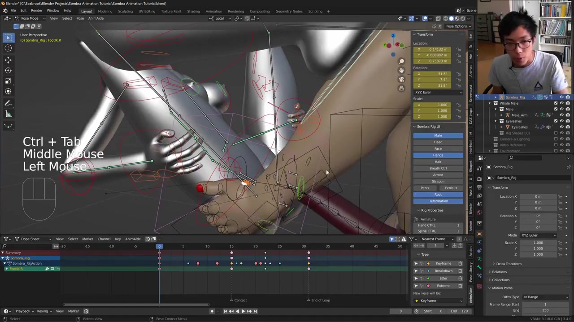Image resolution: width=574 pixels, height=322 pixels.
Task: Click the Head button in Sombra Rig UI
Action: pyautogui.click(x=438, y=142)
